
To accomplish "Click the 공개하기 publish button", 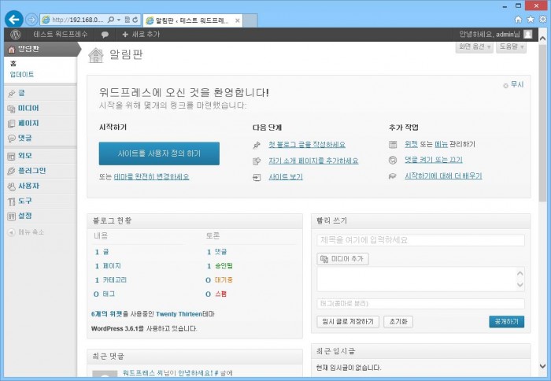I will (x=506, y=322).
